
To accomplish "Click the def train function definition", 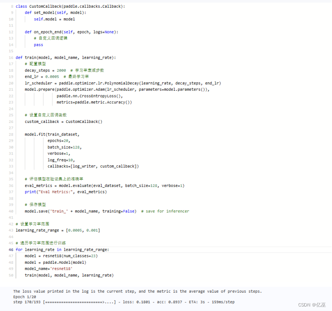I will tap(66, 57).
